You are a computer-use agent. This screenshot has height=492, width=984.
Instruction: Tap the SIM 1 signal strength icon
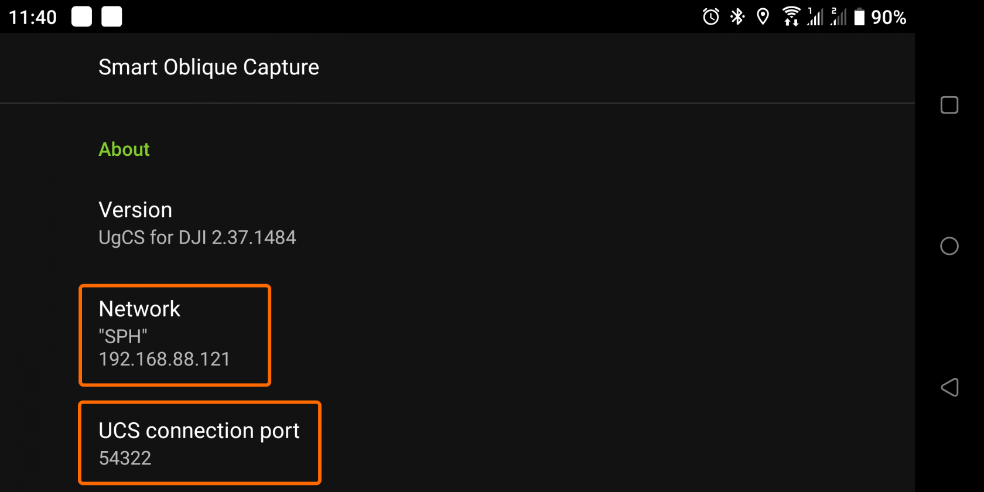pos(815,16)
